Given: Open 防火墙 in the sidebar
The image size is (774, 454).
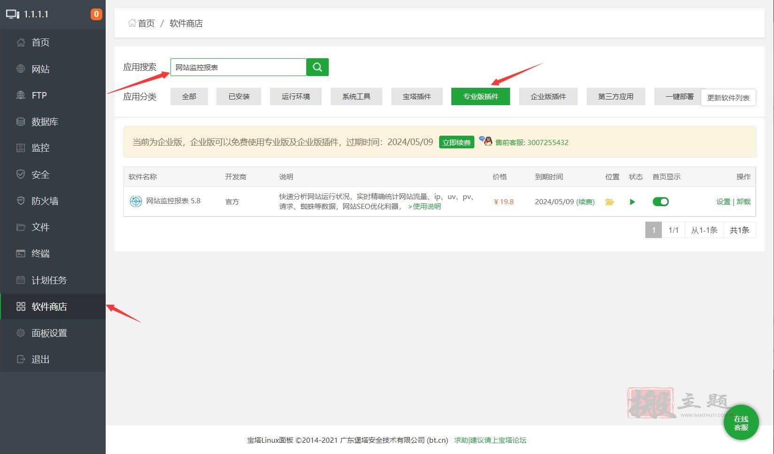Looking at the screenshot, I should pyautogui.click(x=53, y=201).
